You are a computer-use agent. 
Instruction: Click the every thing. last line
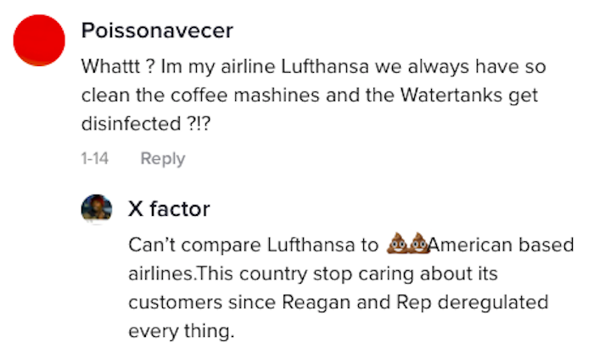coord(182,331)
